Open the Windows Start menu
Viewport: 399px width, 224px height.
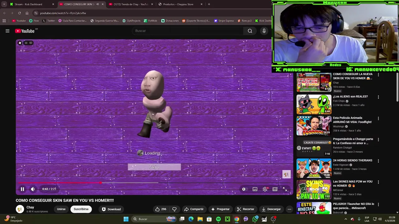click(x=126, y=219)
